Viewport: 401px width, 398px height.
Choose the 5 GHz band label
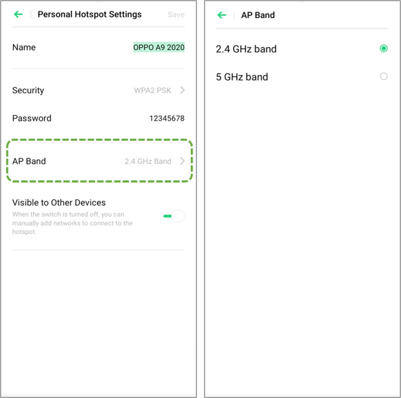pyautogui.click(x=242, y=77)
